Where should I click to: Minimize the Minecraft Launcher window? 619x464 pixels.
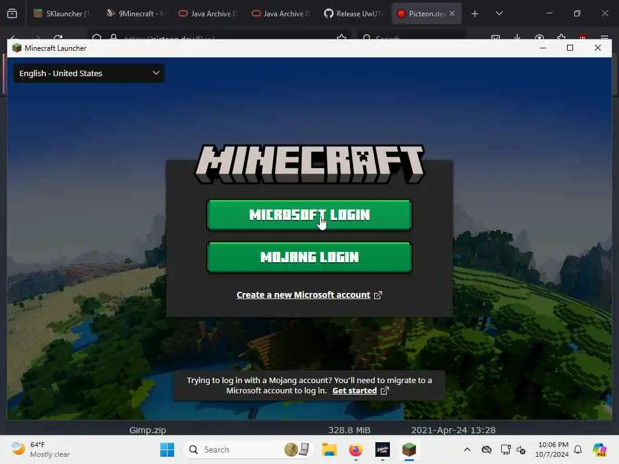(543, 48)
